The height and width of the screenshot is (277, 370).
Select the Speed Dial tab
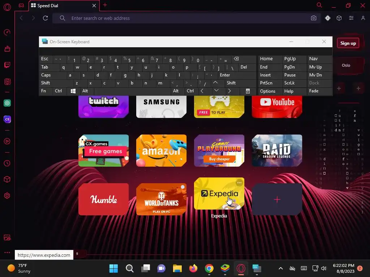(x=64, y=6)
